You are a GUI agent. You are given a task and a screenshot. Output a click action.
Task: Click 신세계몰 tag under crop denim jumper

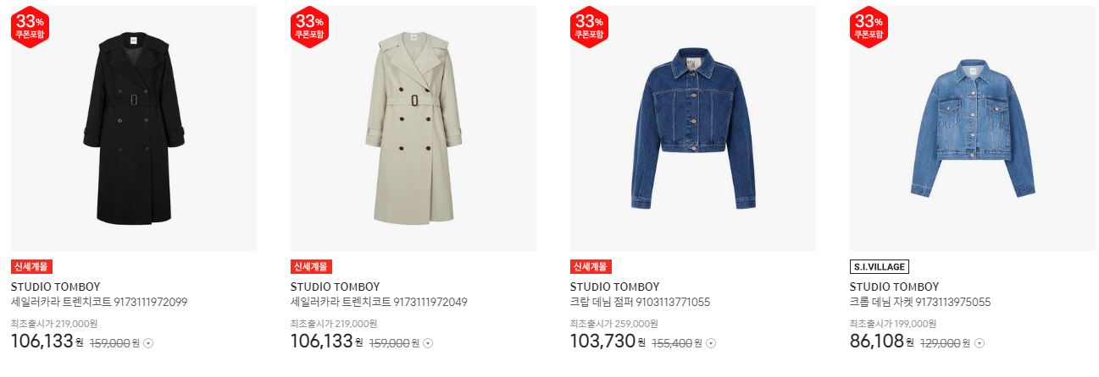coord(591,267)
